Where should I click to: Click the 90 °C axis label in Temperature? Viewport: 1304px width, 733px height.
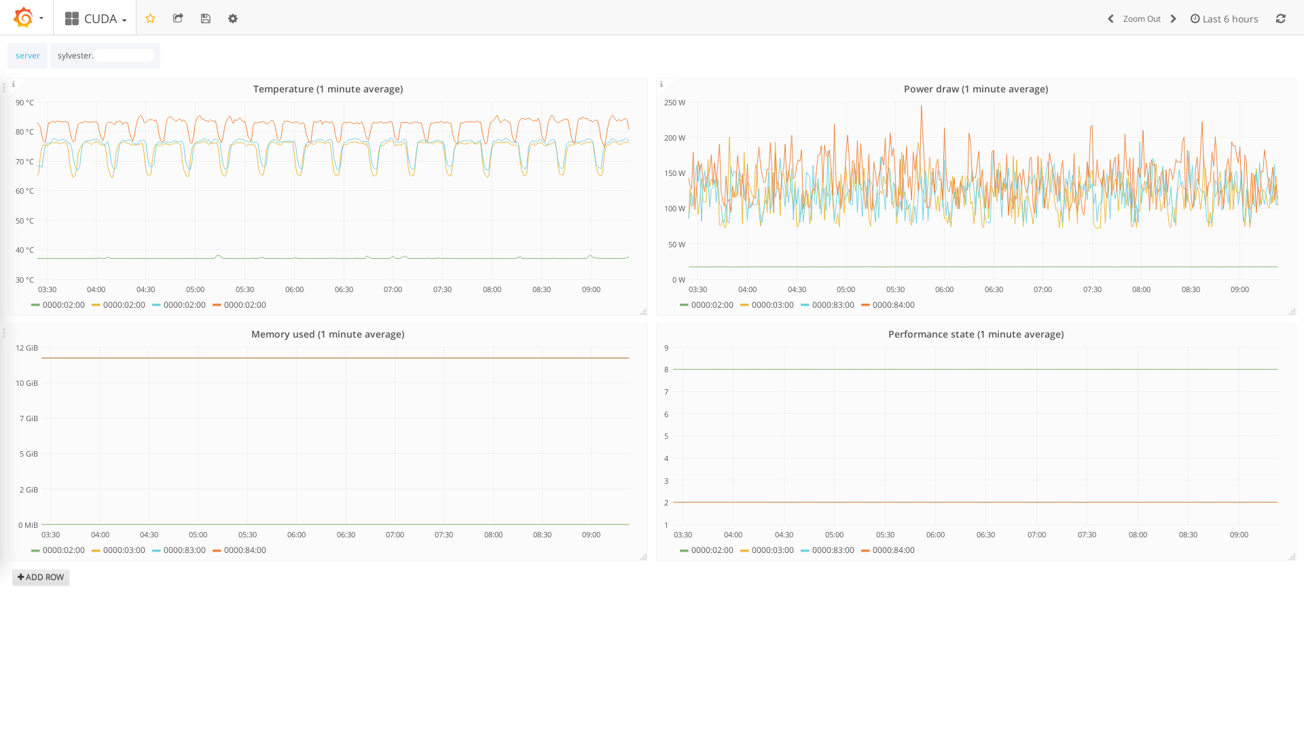click(25, 103)
